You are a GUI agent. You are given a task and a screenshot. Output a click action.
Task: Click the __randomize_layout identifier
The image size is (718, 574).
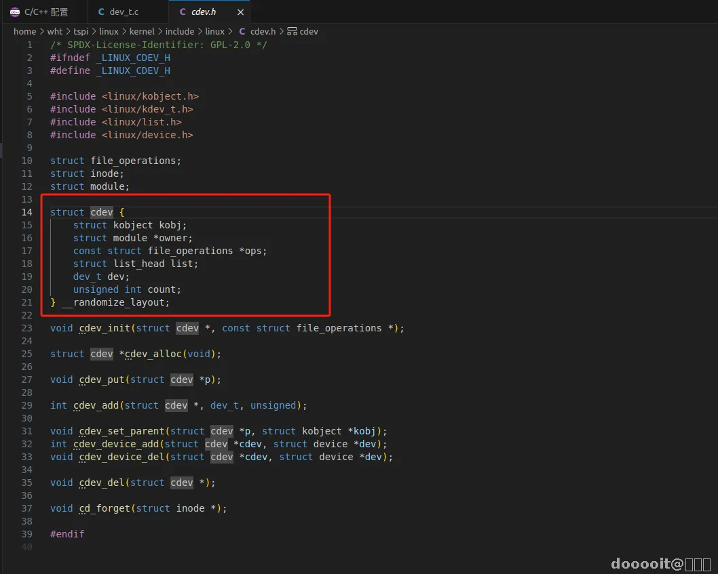115,302
